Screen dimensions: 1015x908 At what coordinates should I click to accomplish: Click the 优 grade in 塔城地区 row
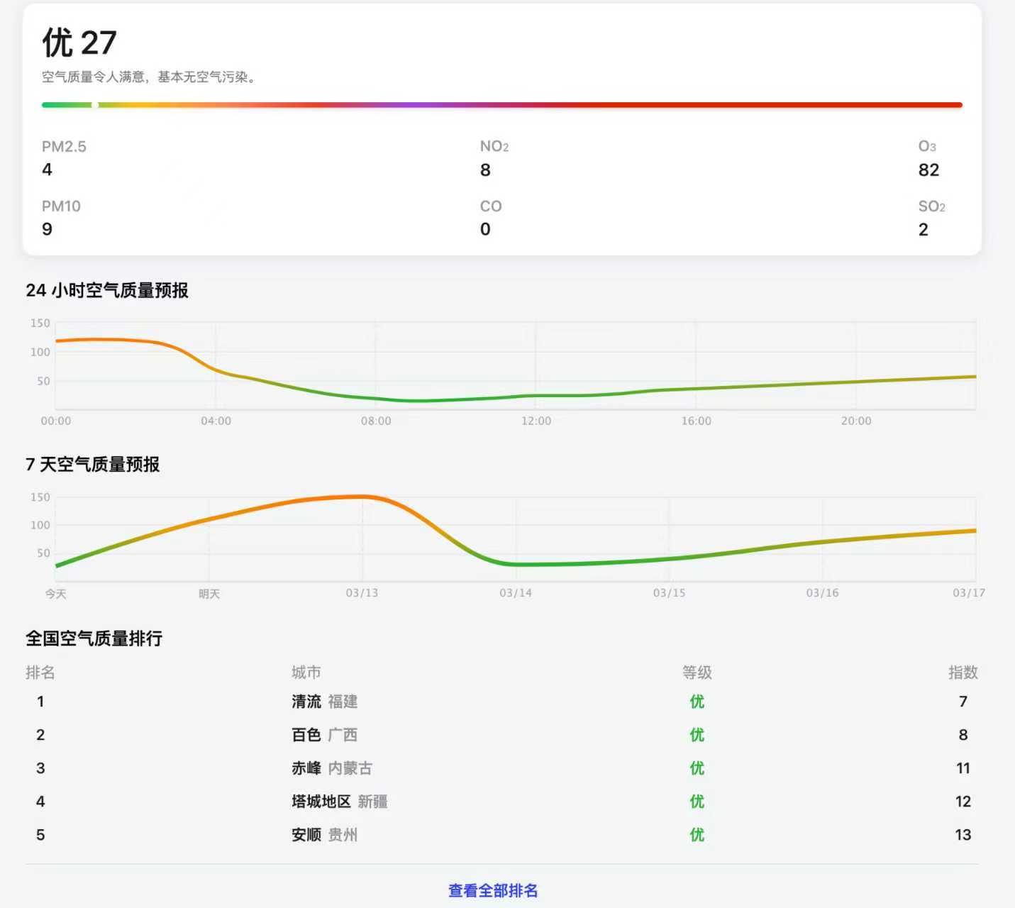point(697,802)
